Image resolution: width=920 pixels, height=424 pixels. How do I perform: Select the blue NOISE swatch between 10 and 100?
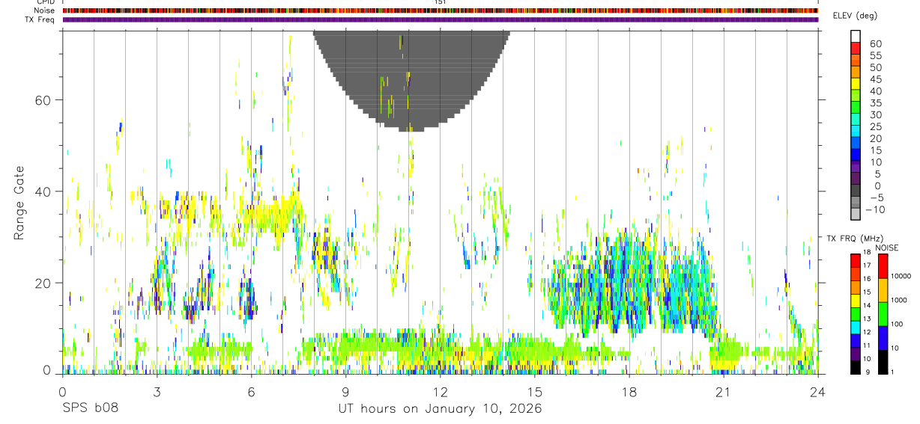883,338
